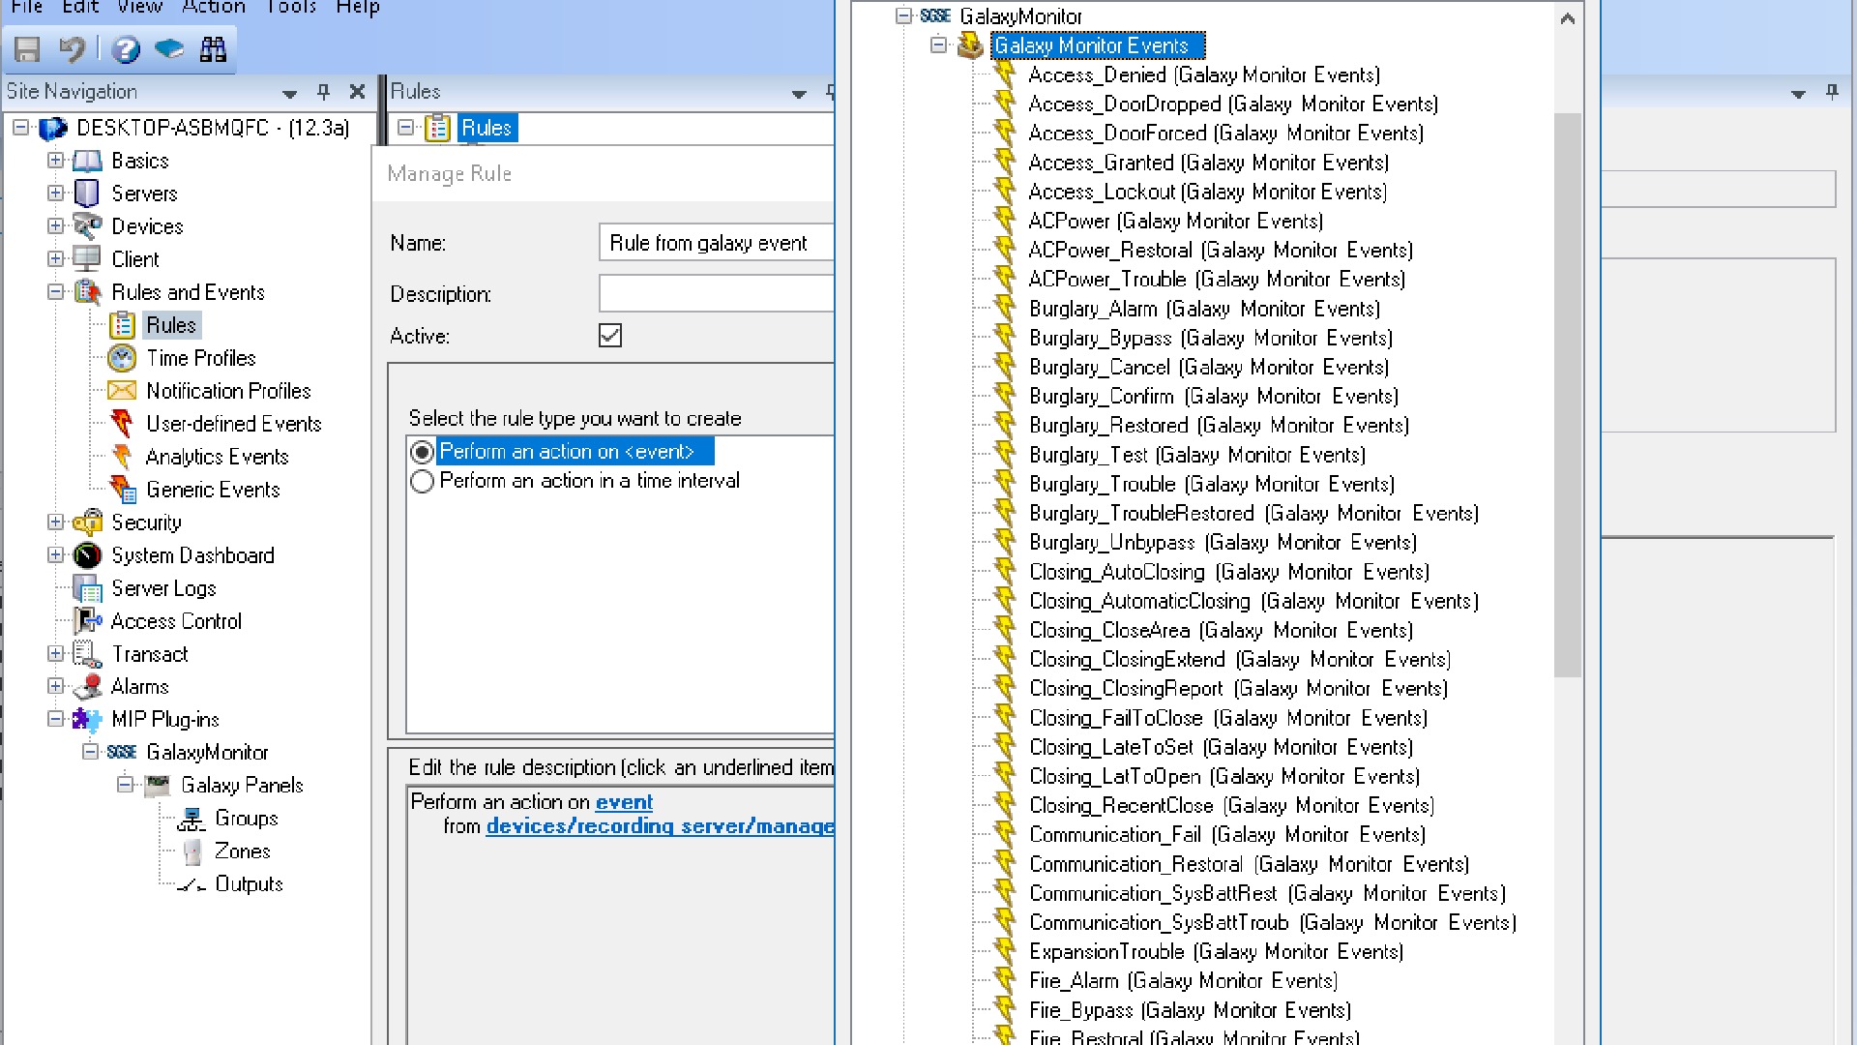Viewport: 1857px width, 1045px height.
Task: Open the View menu
Action: click(x=139, y=7)
